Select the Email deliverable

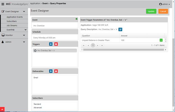point(36,78)
